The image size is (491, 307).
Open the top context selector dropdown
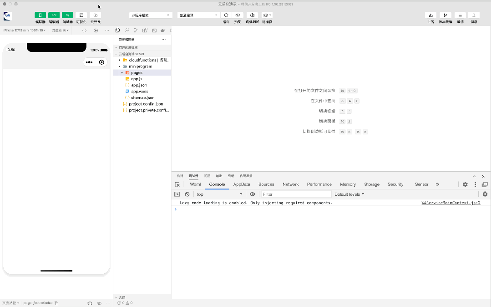click(219, 194)
